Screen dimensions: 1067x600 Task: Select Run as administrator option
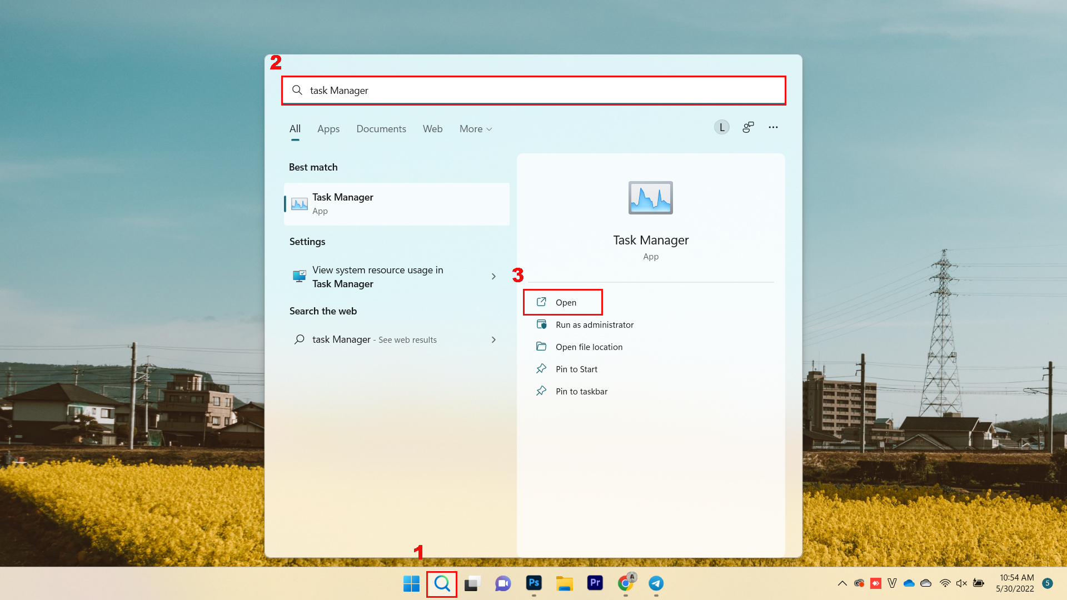tap(594, 324)
